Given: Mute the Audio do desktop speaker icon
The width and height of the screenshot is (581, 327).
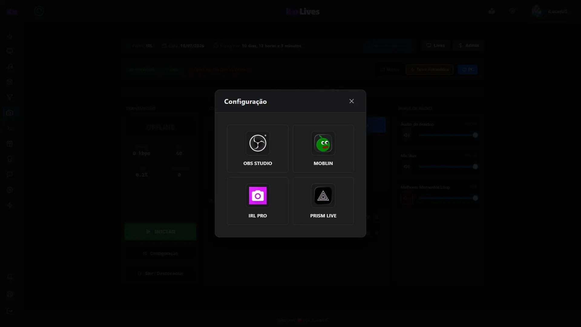Looking at the screenshot, I should pos(406,135).
